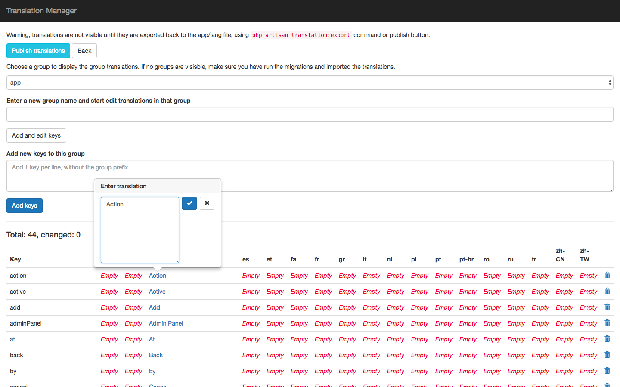Confirm translation with the checkmark button
Screen dimensions: 620x387
click(x=189, y=203)
